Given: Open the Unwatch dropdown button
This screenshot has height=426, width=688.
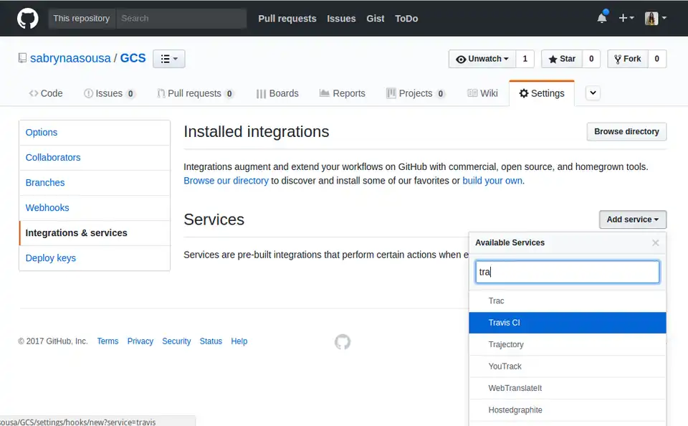Looking at the screenshot, I should (x=482, y=59).
